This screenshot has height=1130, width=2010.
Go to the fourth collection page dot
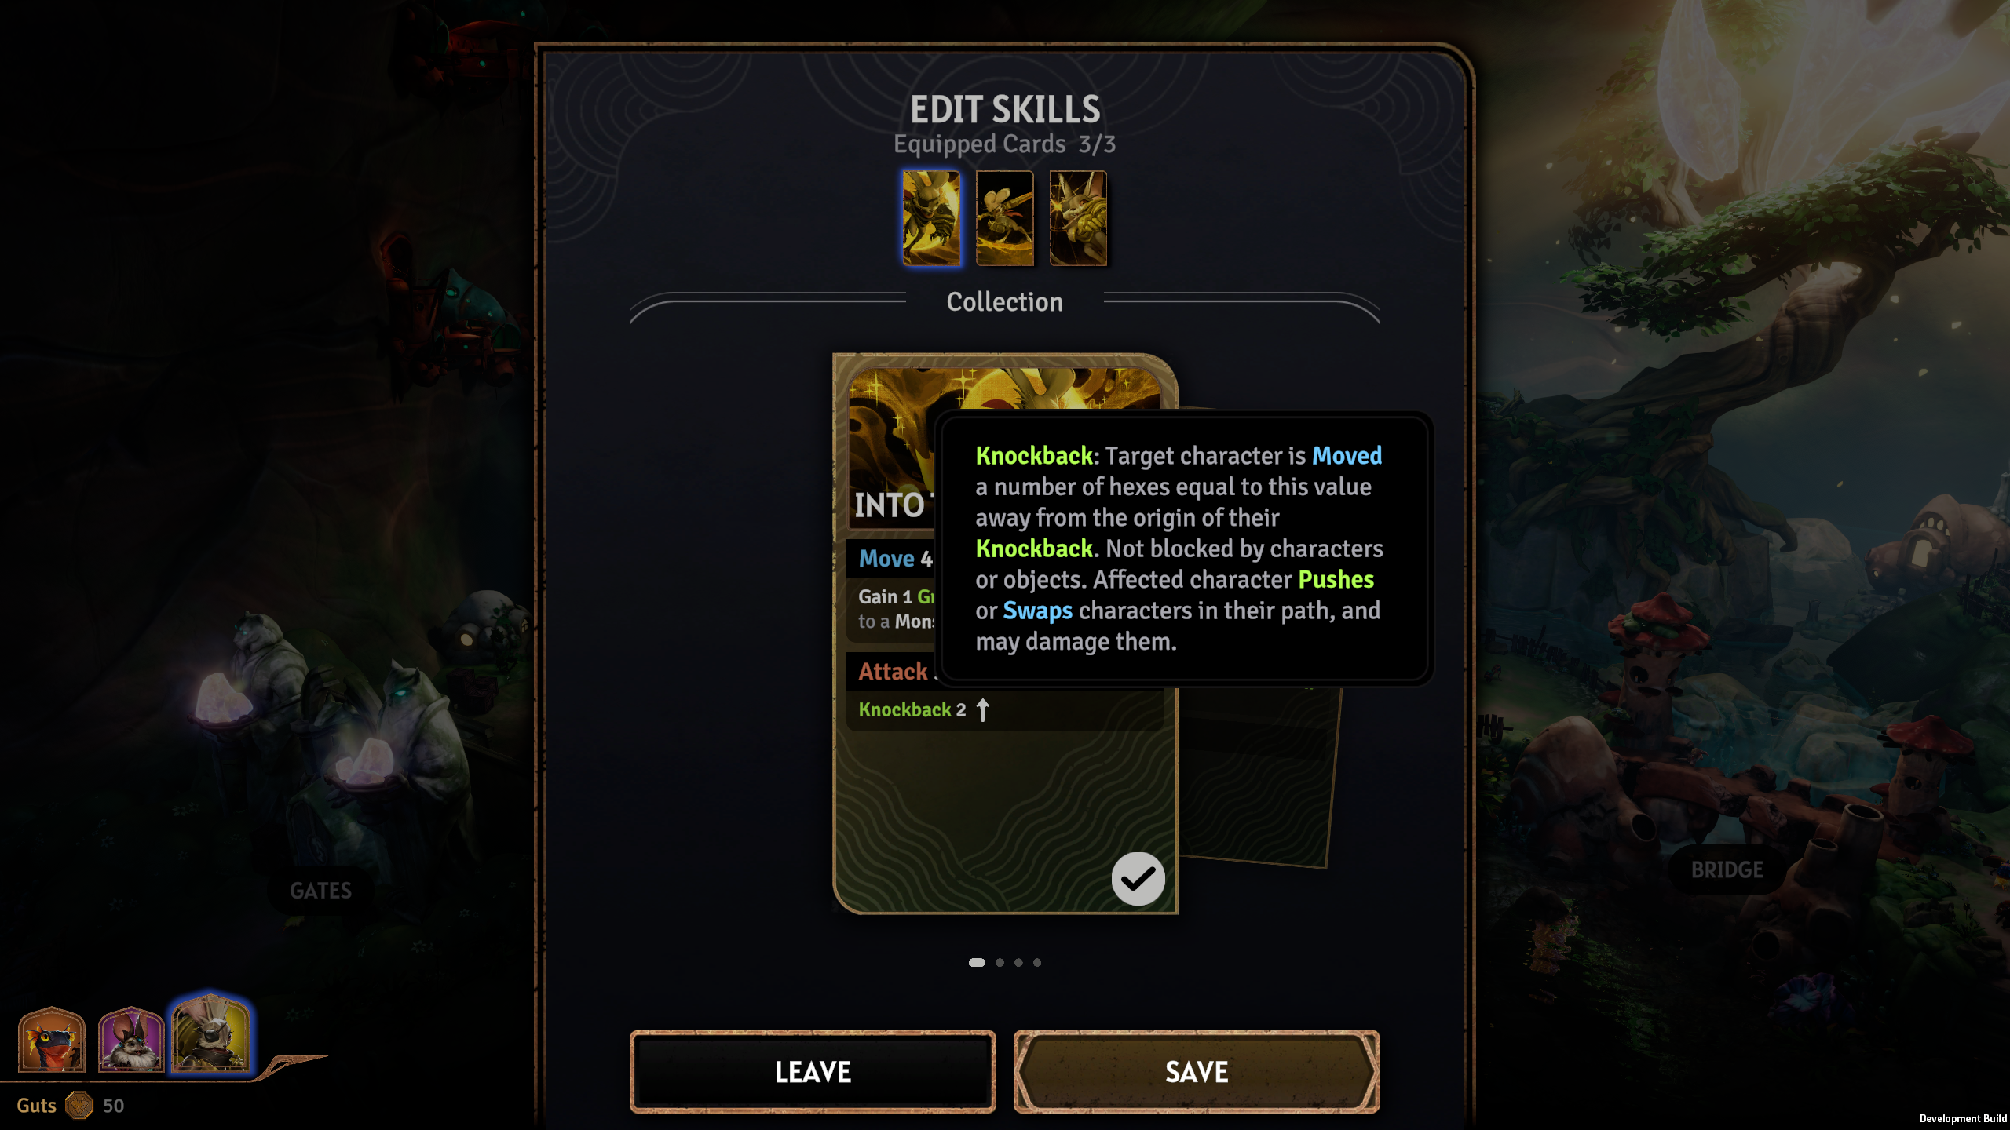pos(1037,962)
